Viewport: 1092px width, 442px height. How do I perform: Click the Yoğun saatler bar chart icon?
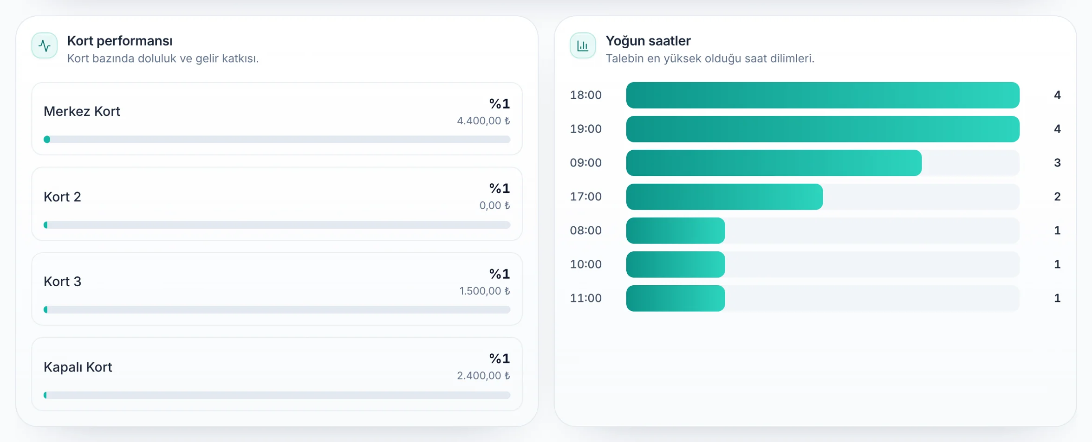tap(583, 45)
